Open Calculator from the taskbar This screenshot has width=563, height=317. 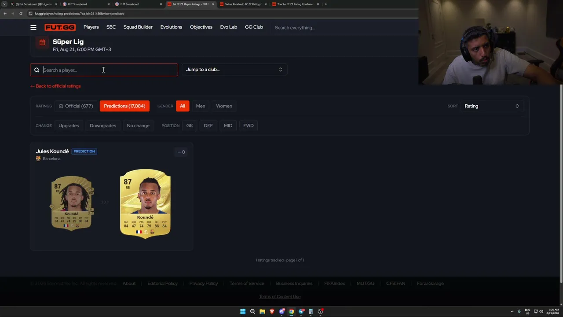[311, 312]
